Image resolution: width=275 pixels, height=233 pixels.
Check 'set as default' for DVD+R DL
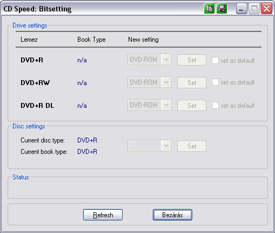pos(215,105)
